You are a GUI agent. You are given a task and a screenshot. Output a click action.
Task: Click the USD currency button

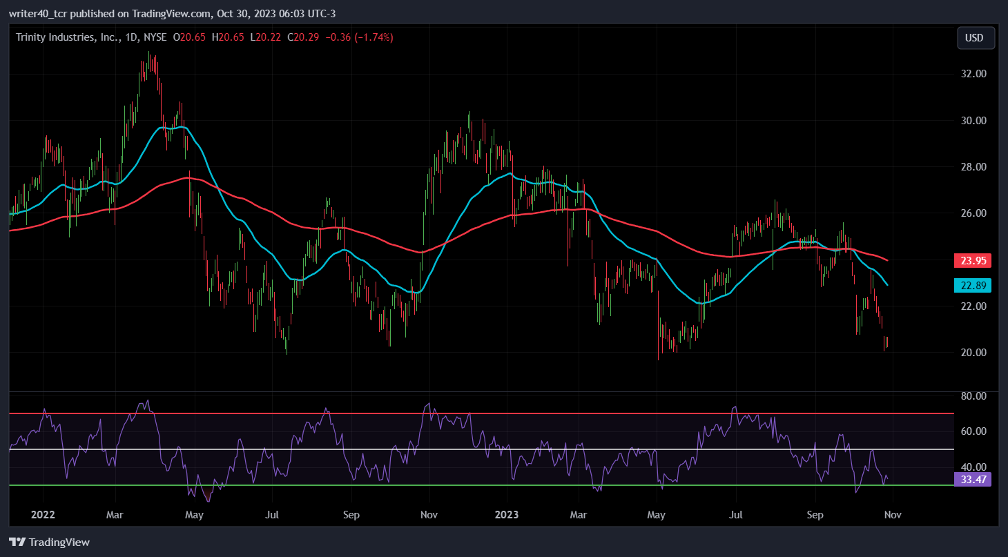pos(976,38)
